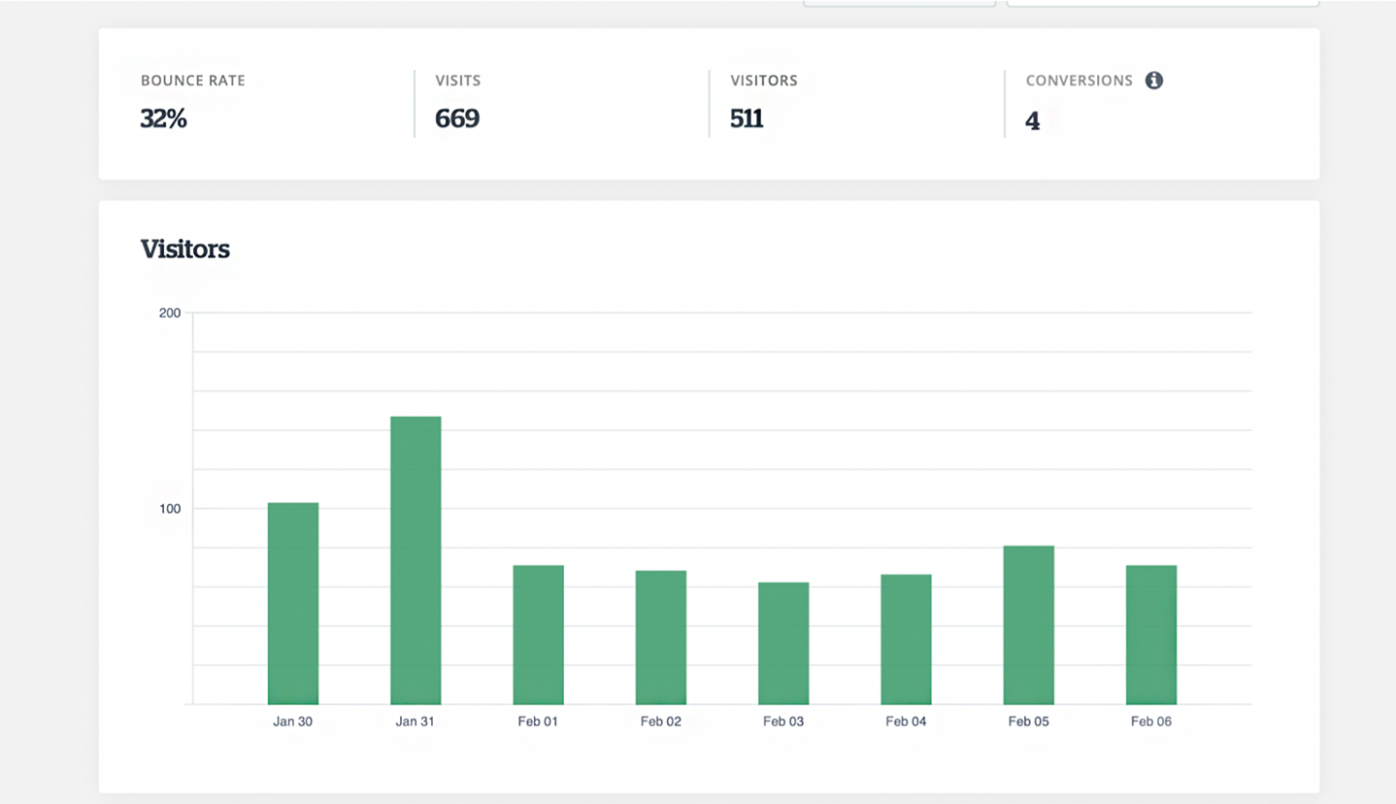Click the Feb 03 x-axis date label

[783, 721]
